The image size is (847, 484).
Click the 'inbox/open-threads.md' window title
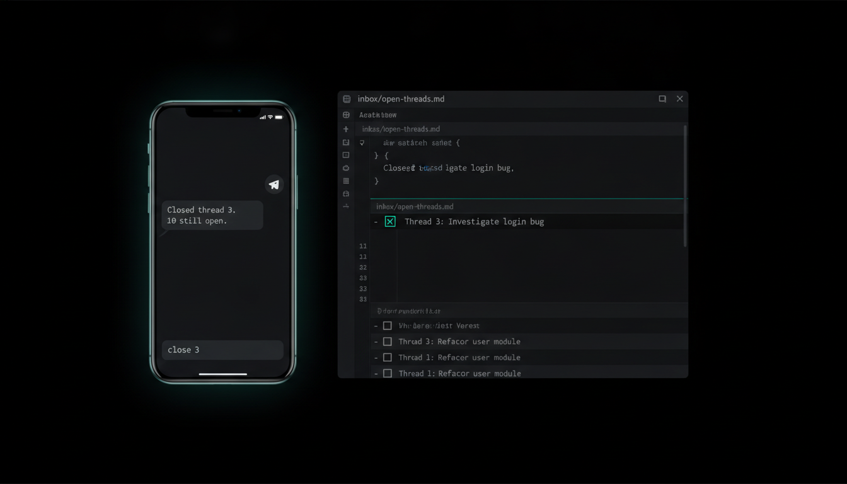pyautogui.click(x=401, y=99)
